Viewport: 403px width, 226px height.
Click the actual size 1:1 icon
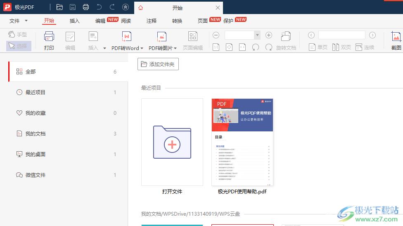pyautogui.click(x=216, y=48)
